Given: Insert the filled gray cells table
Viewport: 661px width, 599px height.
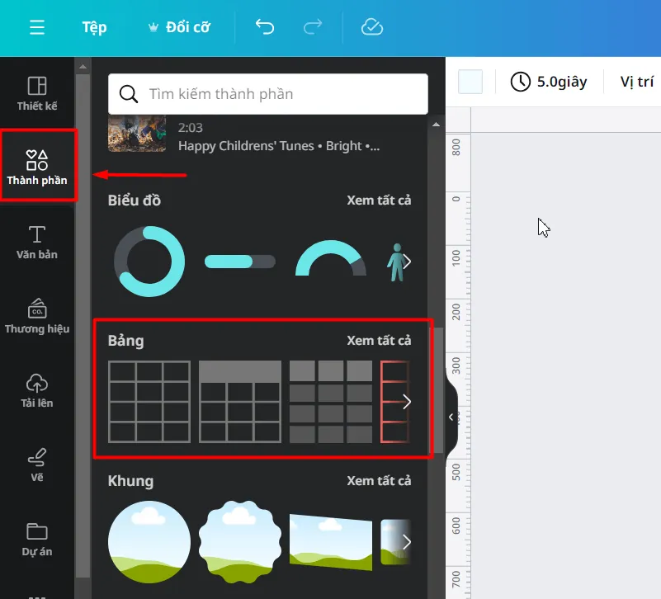Looking at the screenshot, I should coord(331,402).
